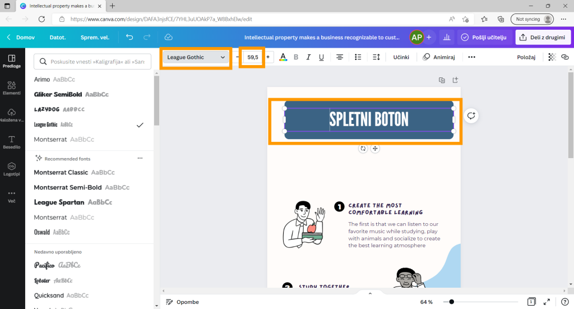Add a collaborator with plus icon
This screenshot has height=309, width=574.
click(429, 38)
